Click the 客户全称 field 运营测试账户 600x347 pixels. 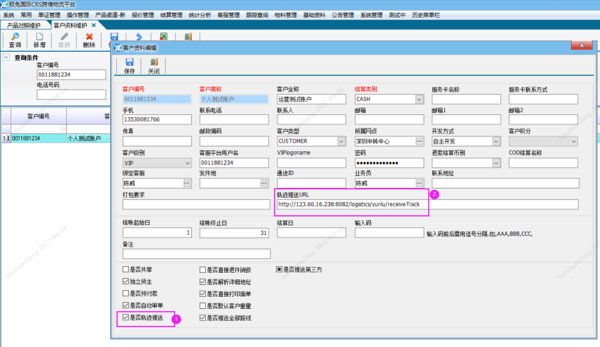[311, 99]
